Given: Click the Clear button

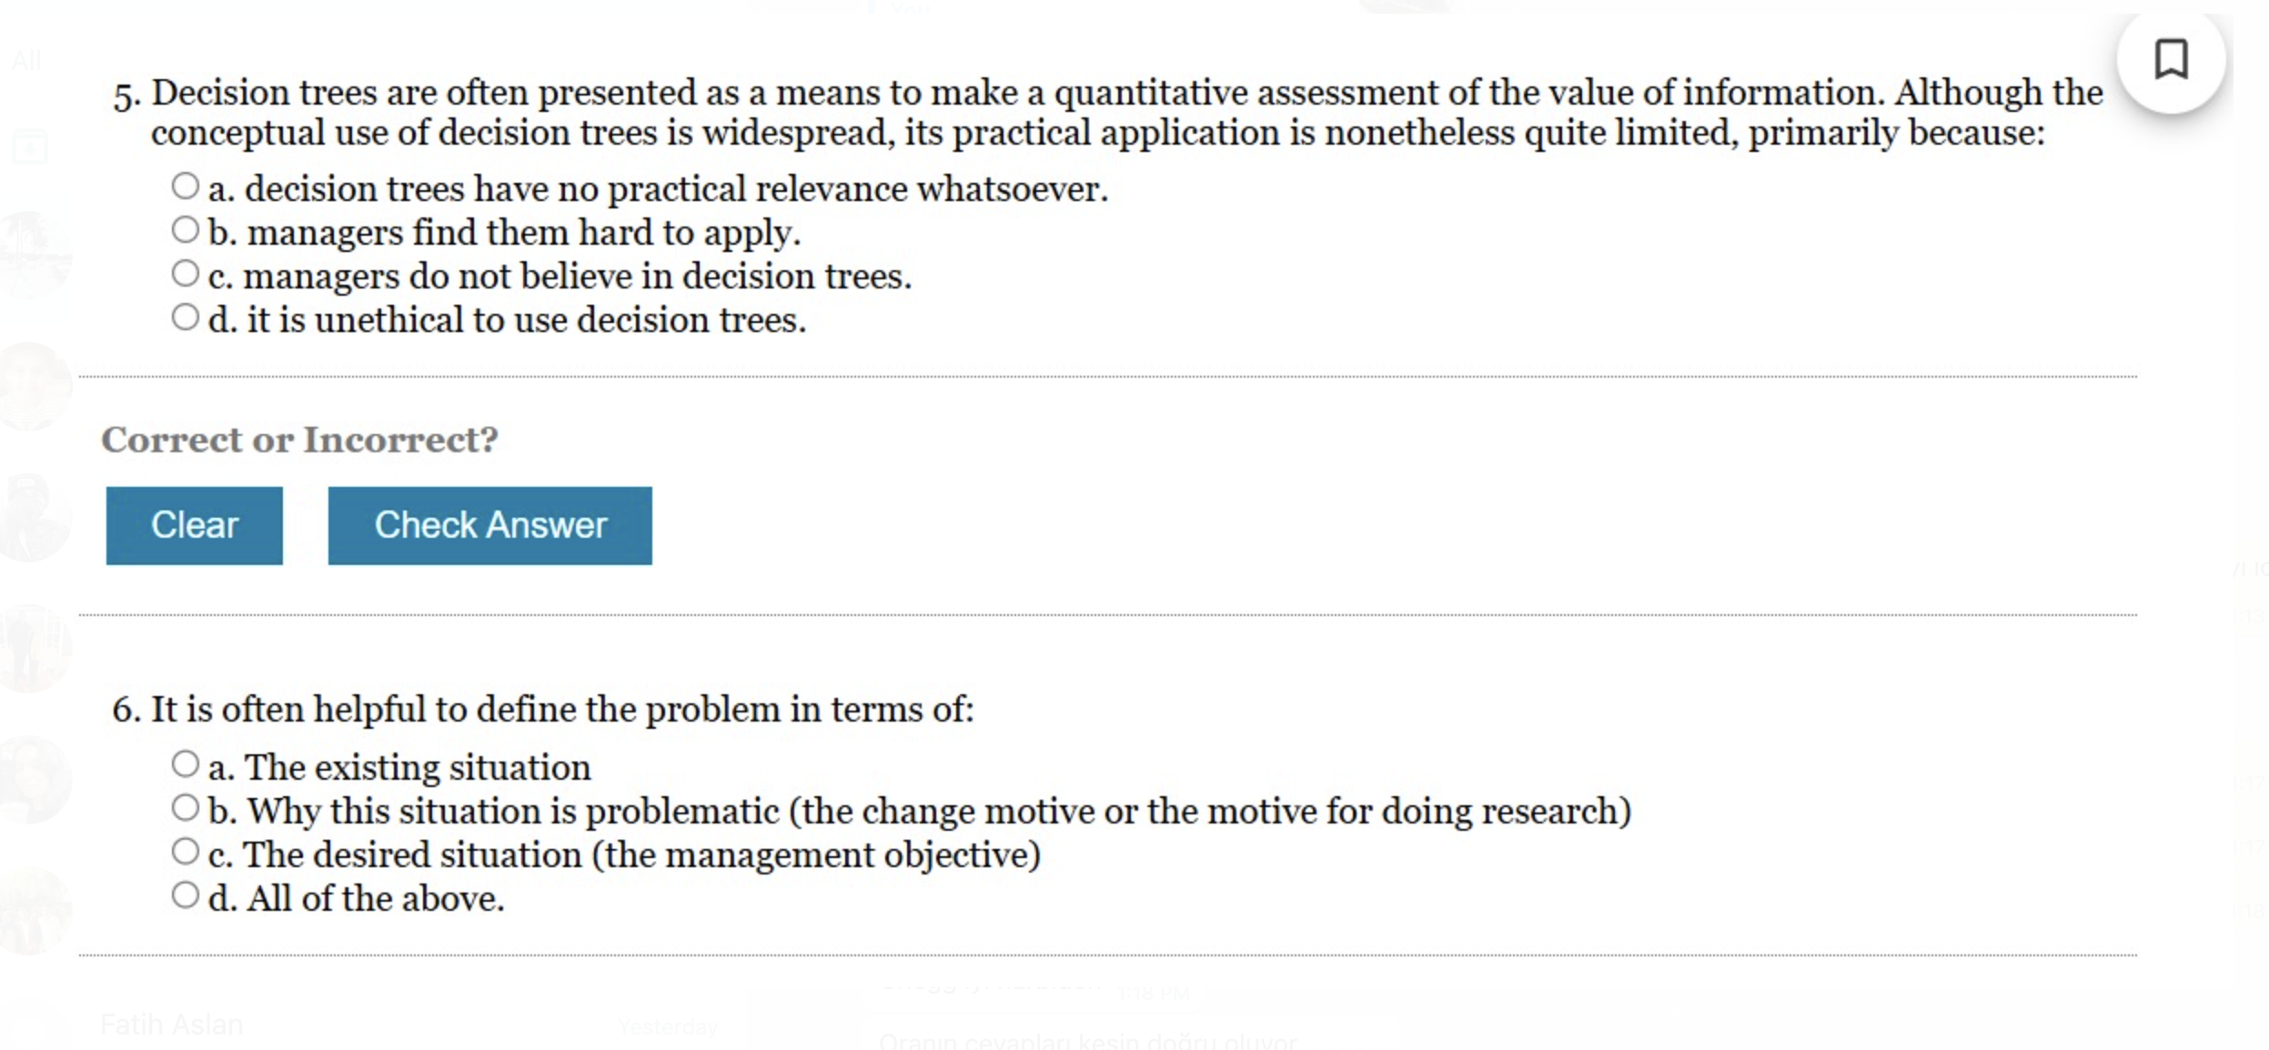Looking at the screenshot, I should [x=194, y=525].
